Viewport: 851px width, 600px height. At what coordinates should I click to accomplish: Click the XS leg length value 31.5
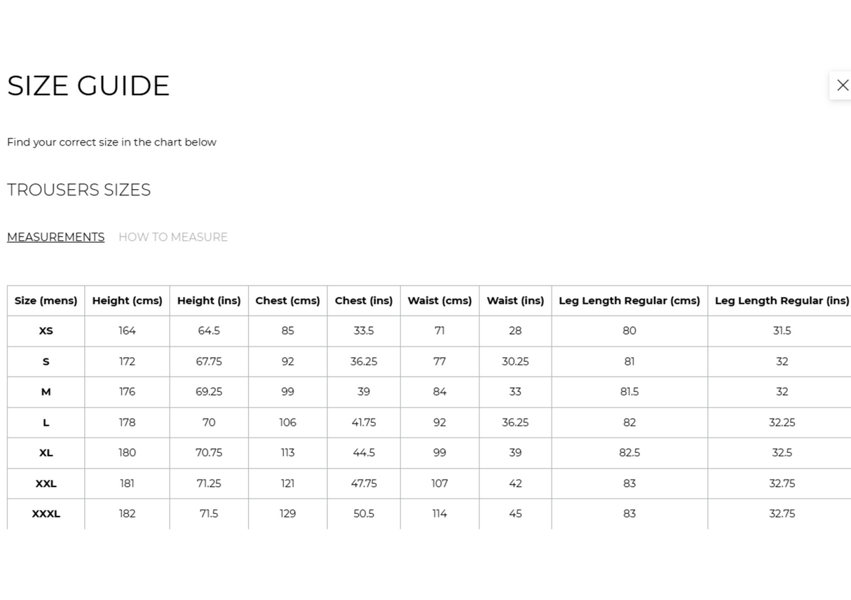pyautogui.click(x=782, y=330)
